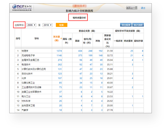Click the 一稿多发 column header
The height and width of the screenshot is (129, 166).
pyautogui.click(x=118, y=41)
